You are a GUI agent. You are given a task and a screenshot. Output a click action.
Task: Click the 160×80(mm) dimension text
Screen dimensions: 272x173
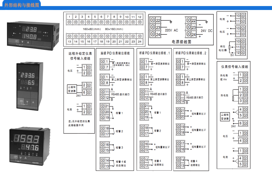point(91,29)
